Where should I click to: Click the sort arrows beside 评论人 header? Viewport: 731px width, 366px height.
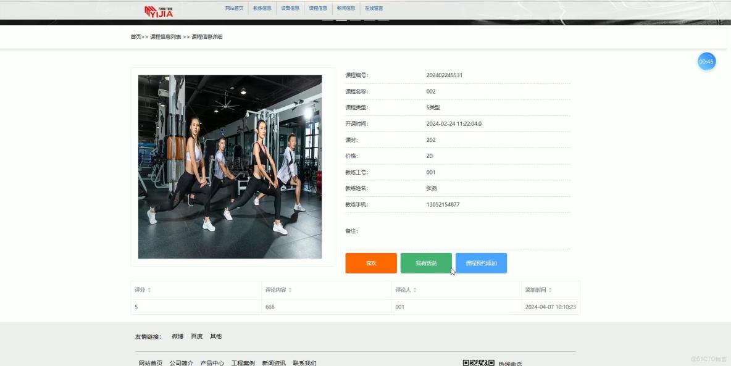pos(414,290)
